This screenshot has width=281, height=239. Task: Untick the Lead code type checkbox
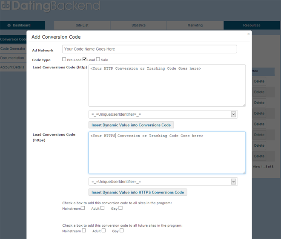(84, 59)
